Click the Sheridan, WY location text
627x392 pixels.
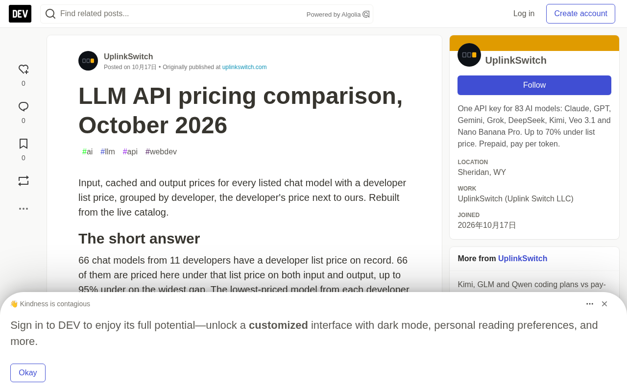coord(482,172)
